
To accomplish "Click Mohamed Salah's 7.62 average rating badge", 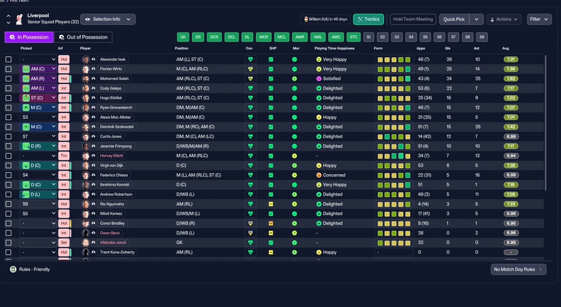I will click(511, 79).
